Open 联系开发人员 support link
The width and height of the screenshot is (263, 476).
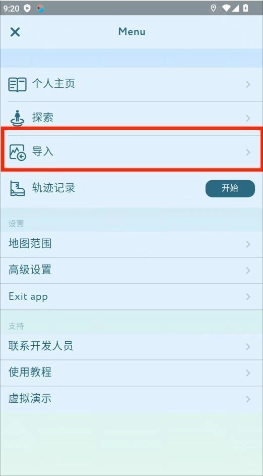tap(131, 346)
